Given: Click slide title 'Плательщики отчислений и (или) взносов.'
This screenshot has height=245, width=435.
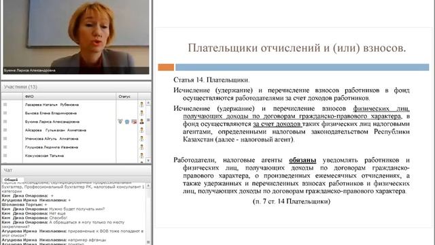Looking at the screenshot, I should pos(297,48).
